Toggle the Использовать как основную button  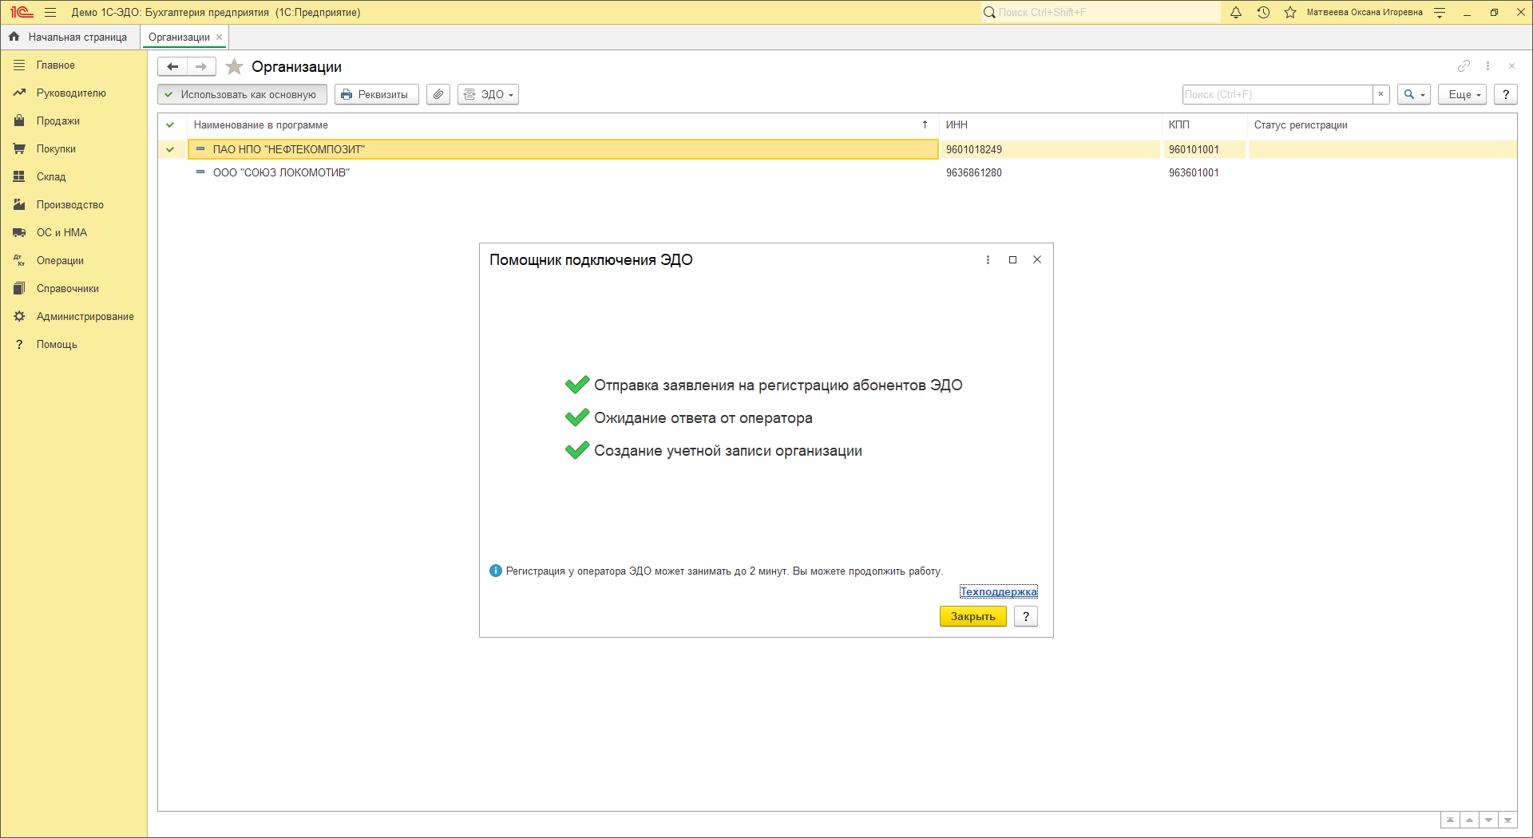[x=242, y=95]
